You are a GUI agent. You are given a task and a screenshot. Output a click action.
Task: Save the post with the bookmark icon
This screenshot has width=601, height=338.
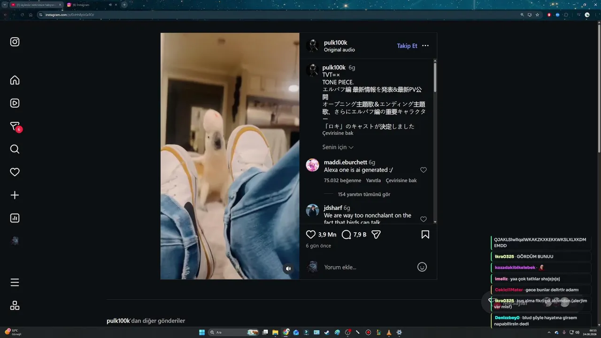[425, 234]
